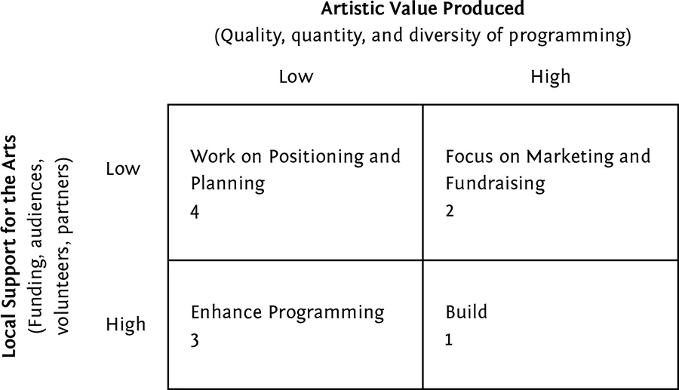The height and width of the screenshot is (390, 679).
Task: Click the center intersection of the matrix grid
Action: [x=422, y=259]
